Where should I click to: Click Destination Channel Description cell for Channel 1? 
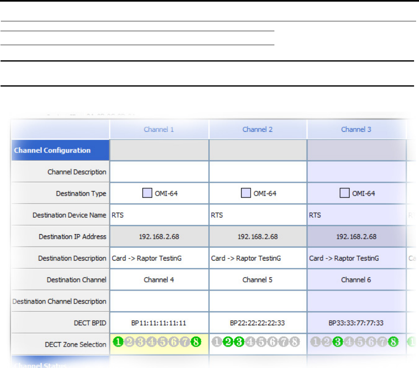tap(159, 301)
